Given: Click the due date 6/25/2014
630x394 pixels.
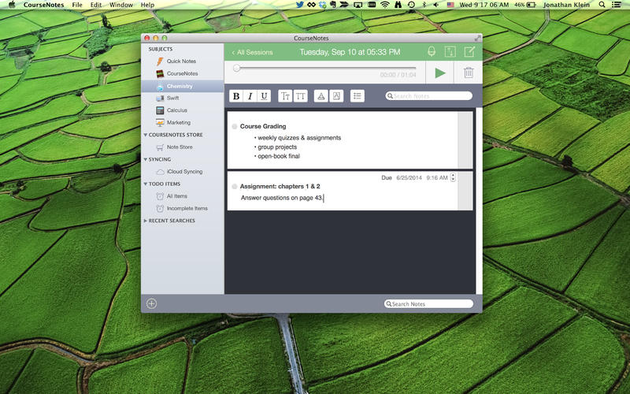Looking at the screenshot, I should tap(409, 178).
